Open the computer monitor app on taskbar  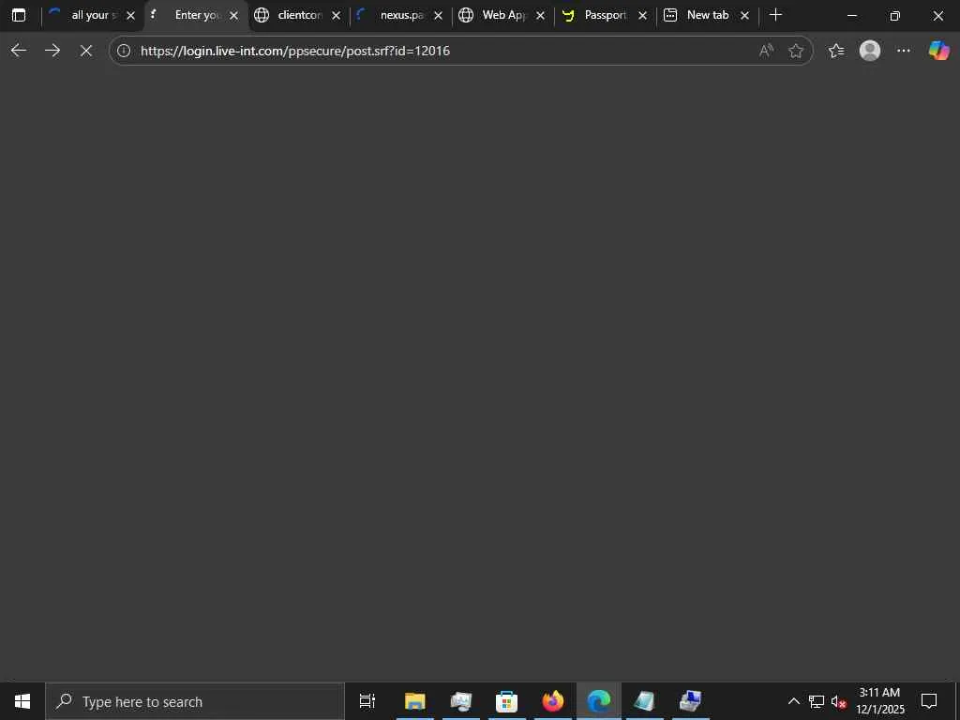[x=460, y=701]
